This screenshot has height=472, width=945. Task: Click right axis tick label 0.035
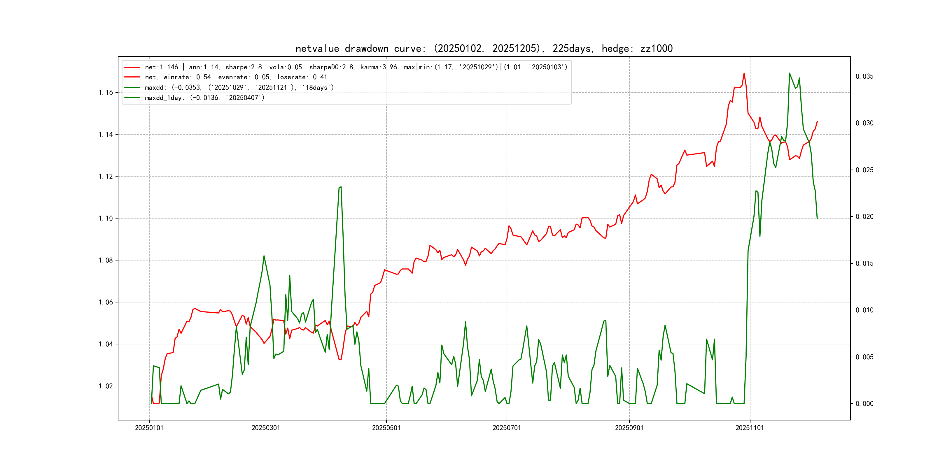coord(864,76)
